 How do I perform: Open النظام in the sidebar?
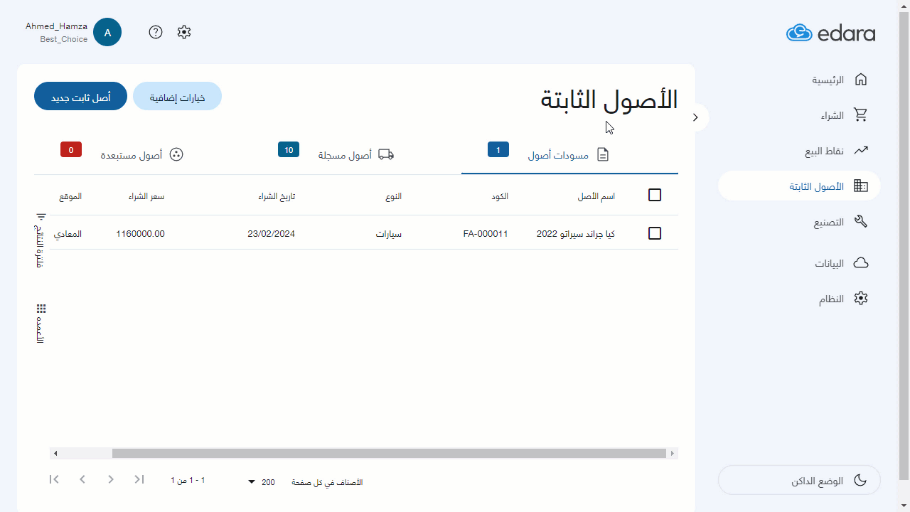(x=799, y=299)
